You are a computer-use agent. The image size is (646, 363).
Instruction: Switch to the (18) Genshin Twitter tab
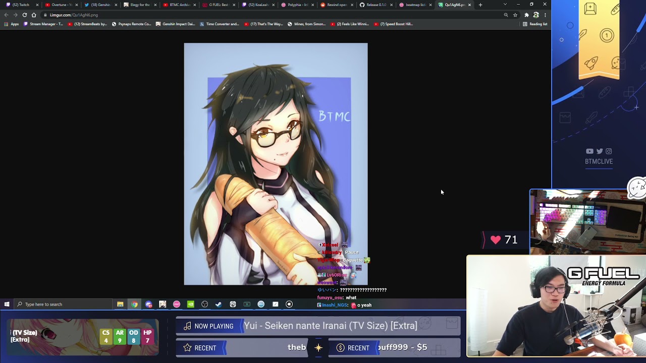(x=100, y=5)
